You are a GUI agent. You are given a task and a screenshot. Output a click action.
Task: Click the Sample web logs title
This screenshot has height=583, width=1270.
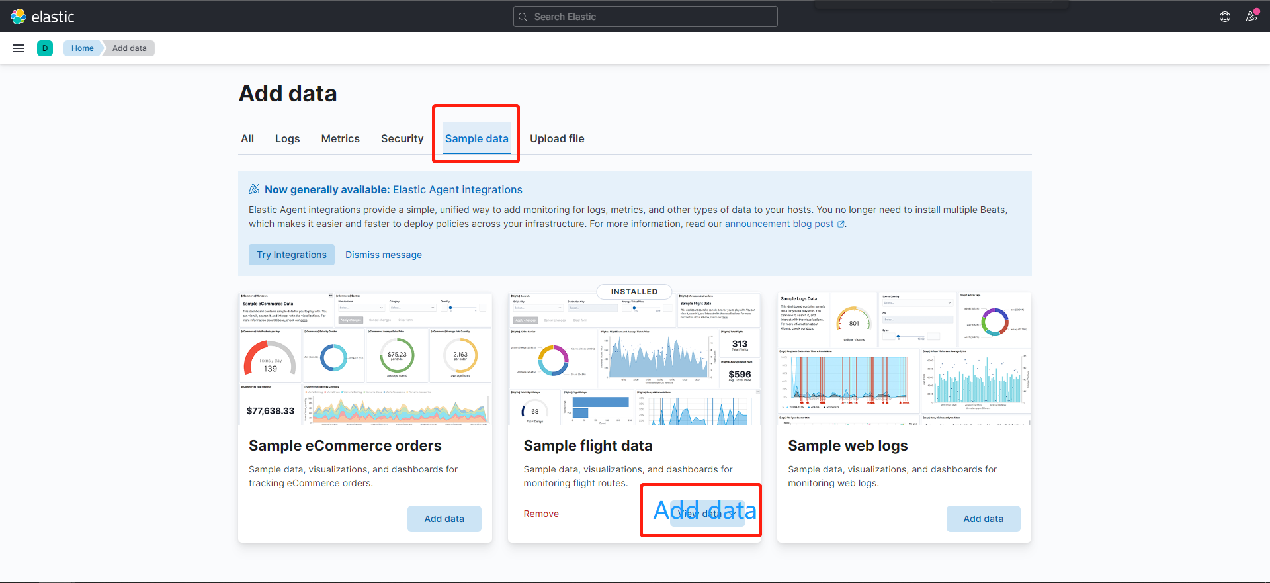point(848,446)
